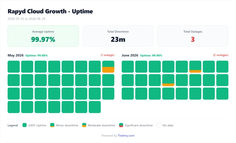Click the "Significant downtime" legend text
The width and height of the screenshot is (236, 143).
(139, 125)
